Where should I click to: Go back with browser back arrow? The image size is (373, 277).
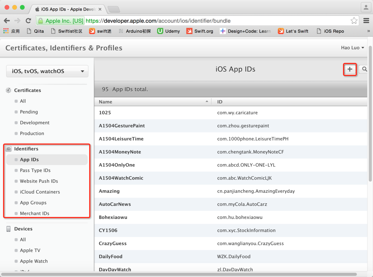tap(7, 21)
